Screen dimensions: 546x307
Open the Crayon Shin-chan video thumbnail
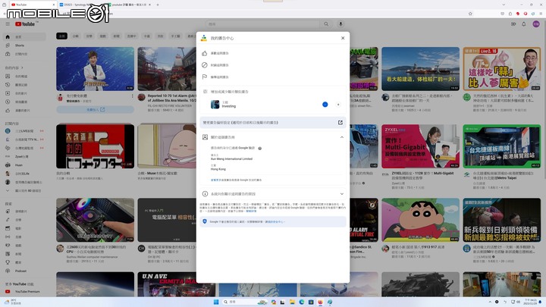(420, 220)
